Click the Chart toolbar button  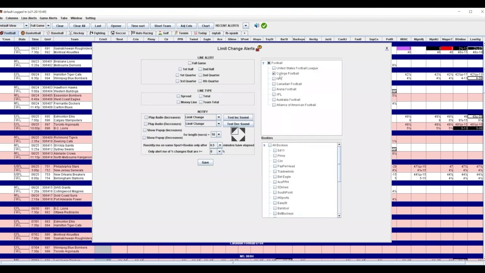pos(206,26)
